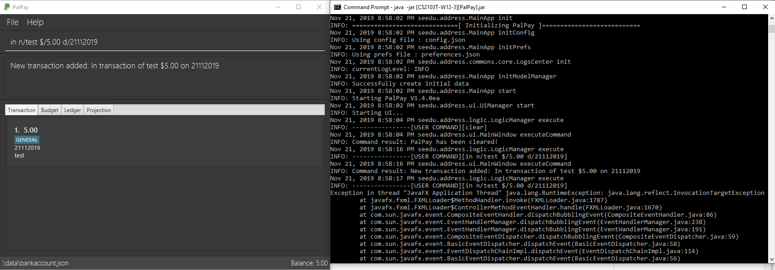Maximize the Command Prompt window

click(x=744, y=7)
